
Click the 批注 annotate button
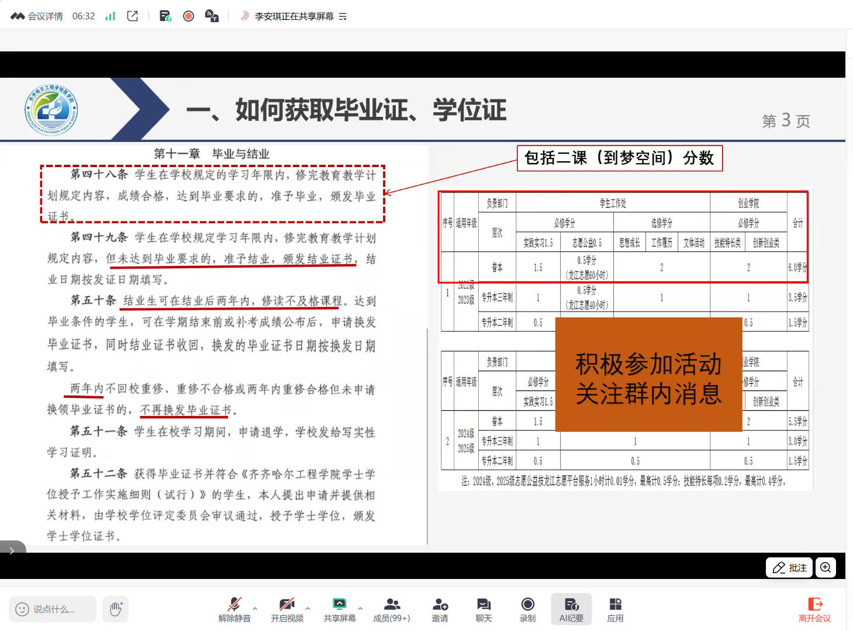tap(789, 567)
